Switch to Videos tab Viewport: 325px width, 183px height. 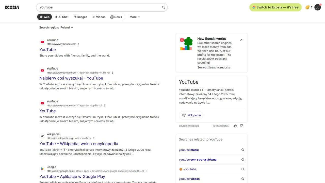tap(99, 17)
